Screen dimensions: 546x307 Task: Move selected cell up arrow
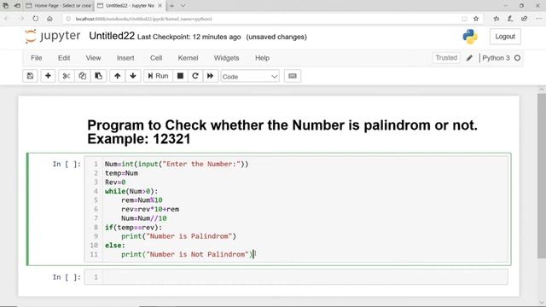coord(118,76)
